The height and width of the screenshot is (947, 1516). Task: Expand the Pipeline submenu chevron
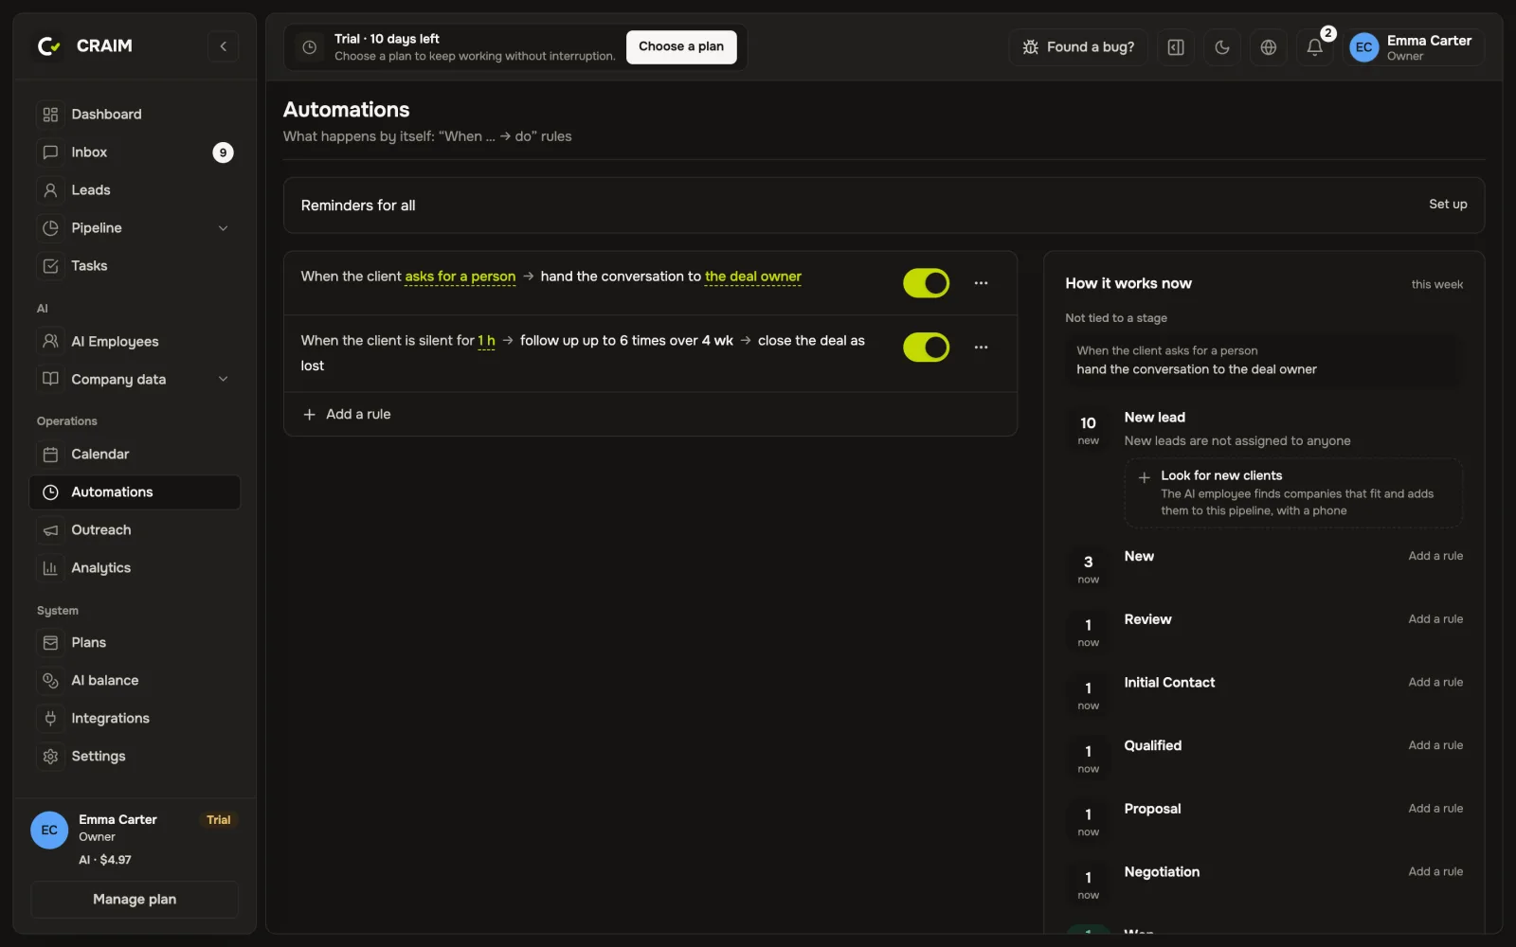(223, 228)
